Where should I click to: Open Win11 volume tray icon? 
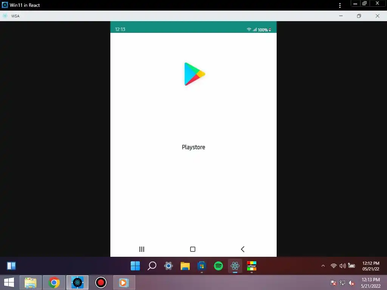(x=342, y=265)
